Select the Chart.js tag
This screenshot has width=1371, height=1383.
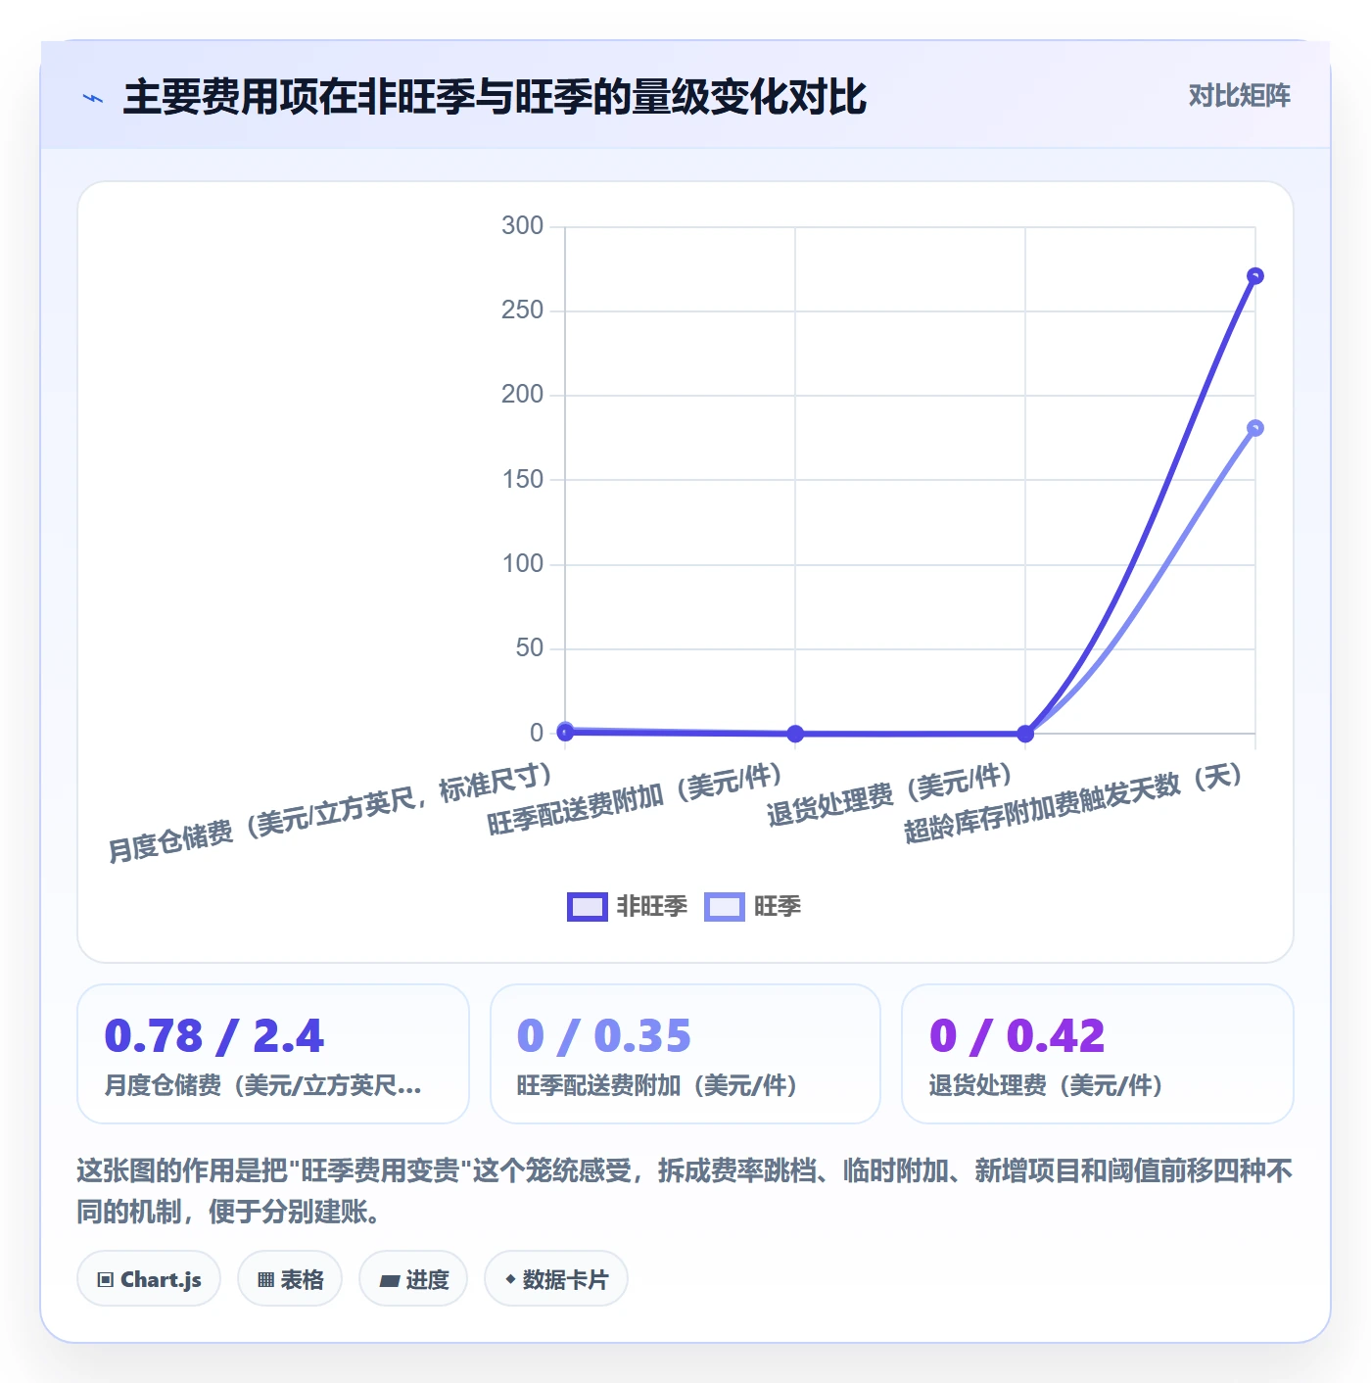click(149, 1279)
